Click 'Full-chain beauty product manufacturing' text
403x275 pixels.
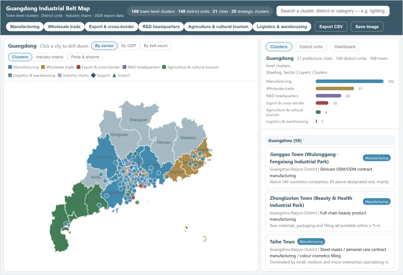[318, 216]
